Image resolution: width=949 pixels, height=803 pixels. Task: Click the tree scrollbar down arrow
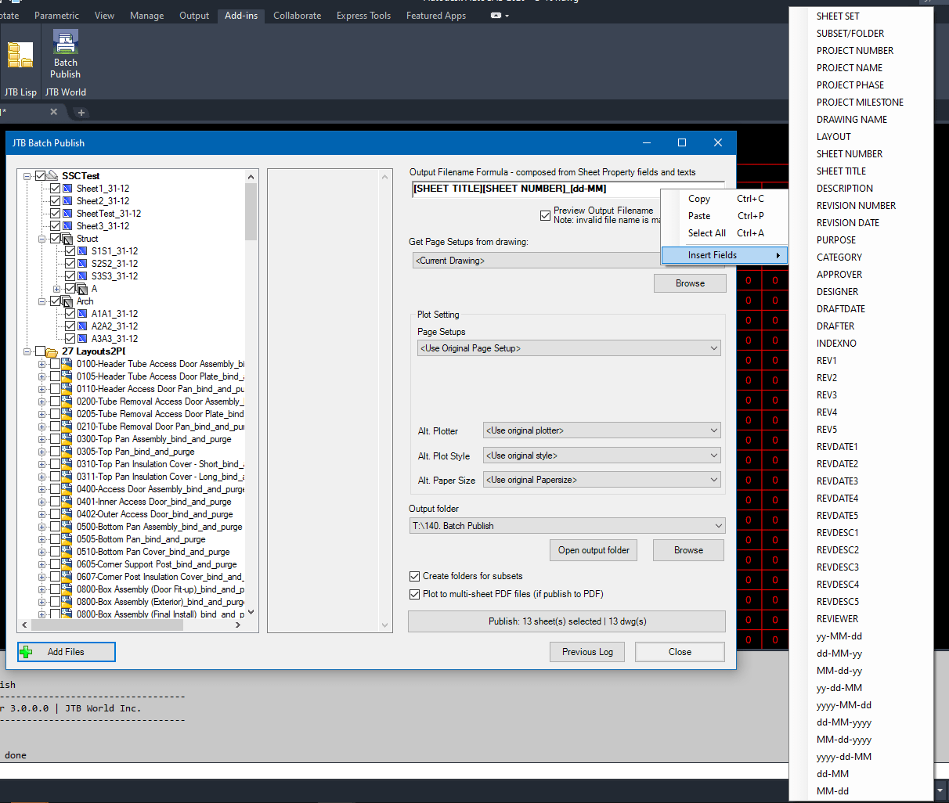coord(251,612)
